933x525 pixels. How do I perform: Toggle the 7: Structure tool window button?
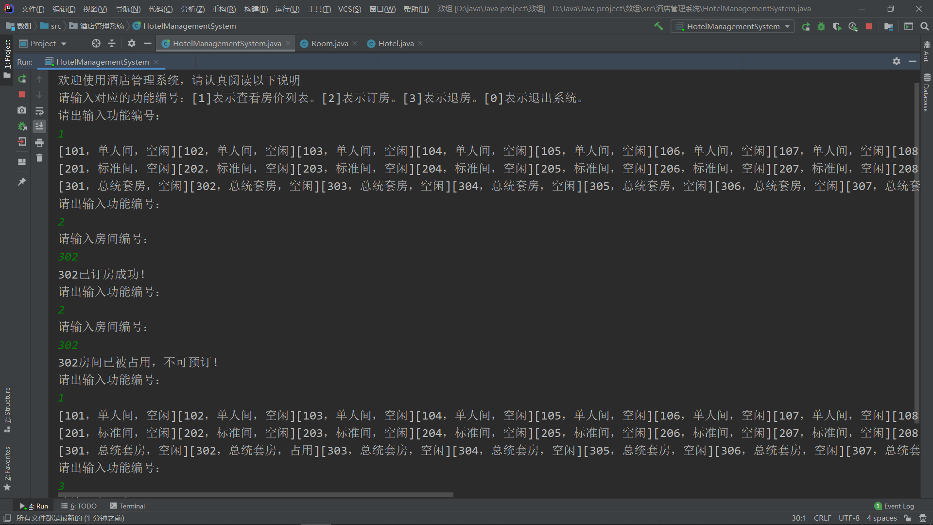tap(7, 410)
